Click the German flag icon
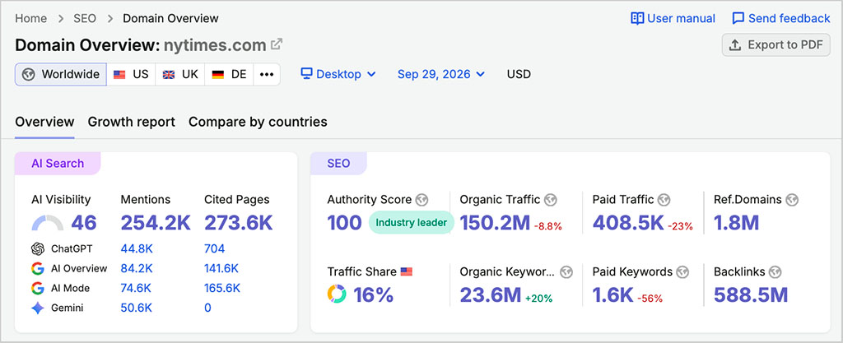This screenshot has width=843, height=343. tap(217, 75)
